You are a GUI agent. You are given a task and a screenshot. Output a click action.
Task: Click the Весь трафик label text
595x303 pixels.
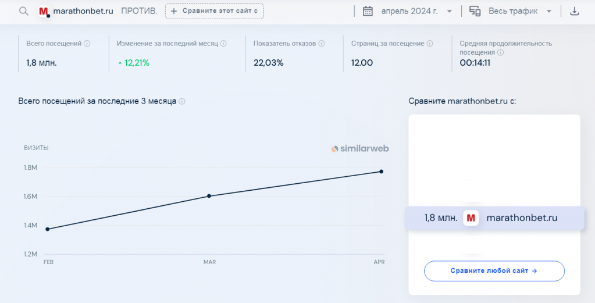point(513,11)
